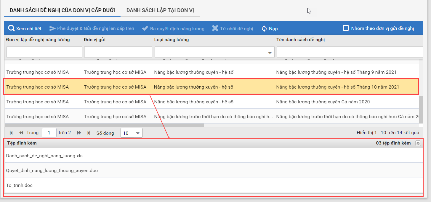Switch to Danh sách lập tại đơn vị tab
The width and height of the screenshot is (431, 202).
(x=160, y=10)
